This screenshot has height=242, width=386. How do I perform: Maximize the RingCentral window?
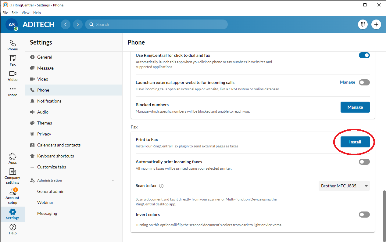pos(365,5)
